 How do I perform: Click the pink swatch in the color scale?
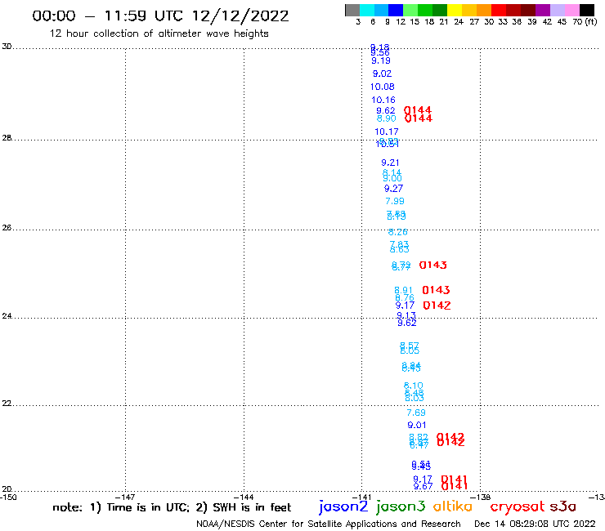coord(571,10)
